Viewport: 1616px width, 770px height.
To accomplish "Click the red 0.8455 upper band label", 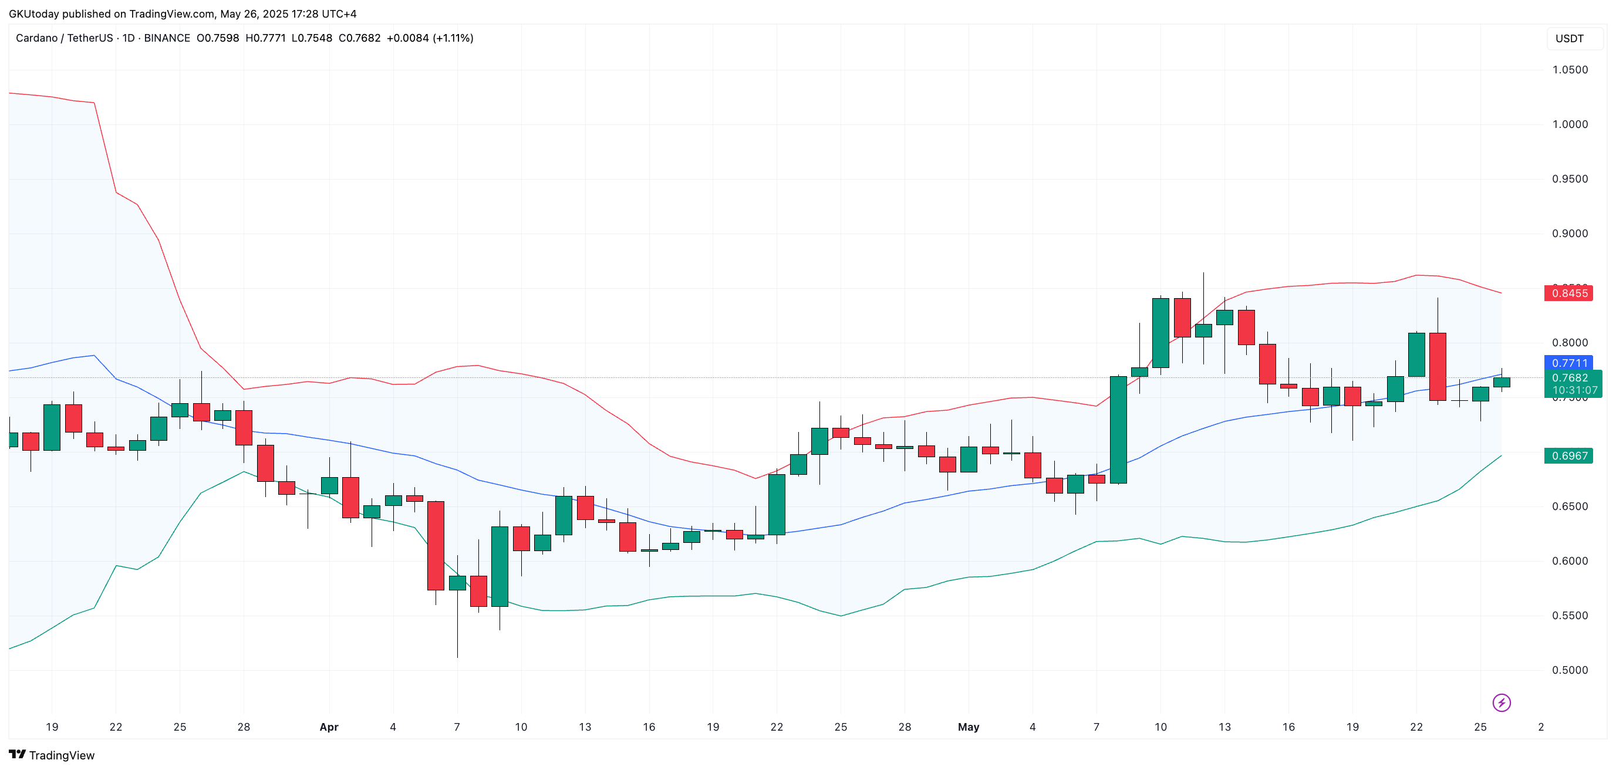I will point(1568,293).
